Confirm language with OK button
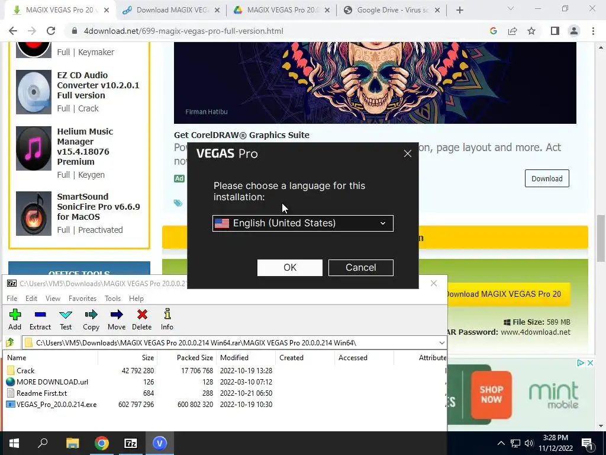The height and width of the screenshot is (455, 606). 290,268
